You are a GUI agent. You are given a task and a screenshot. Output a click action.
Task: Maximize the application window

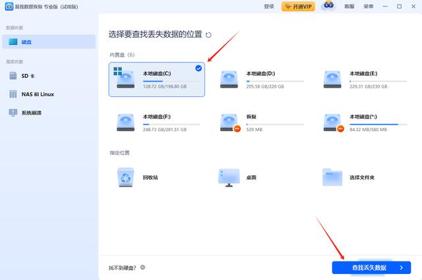[x=399, y=6]
